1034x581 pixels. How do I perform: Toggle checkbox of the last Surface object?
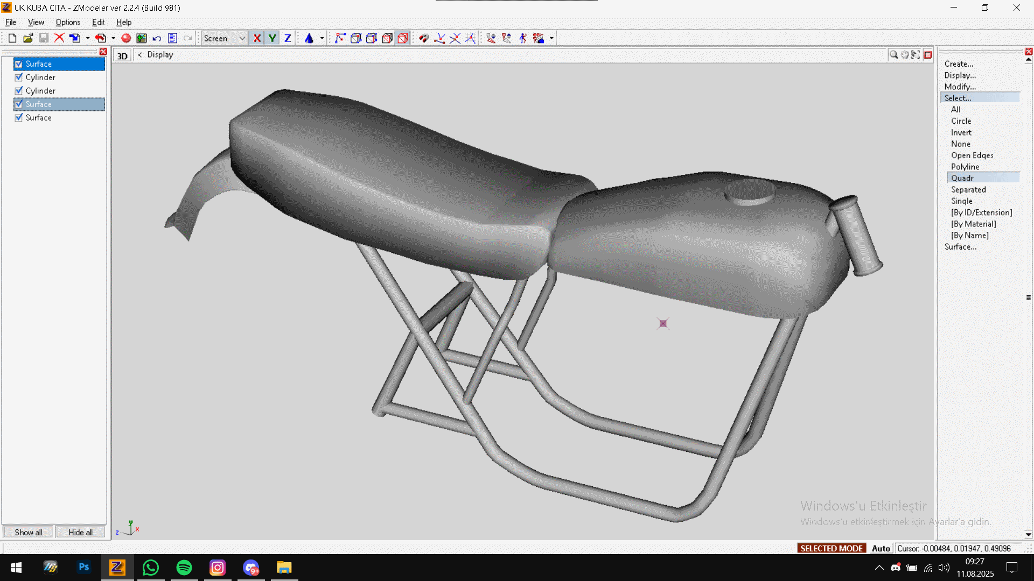[19, 118]
